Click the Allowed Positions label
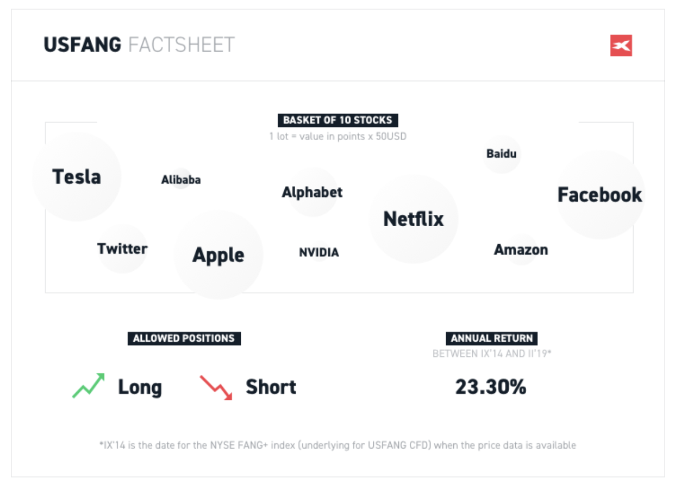 pyautogui.click(x=184, y=339)
